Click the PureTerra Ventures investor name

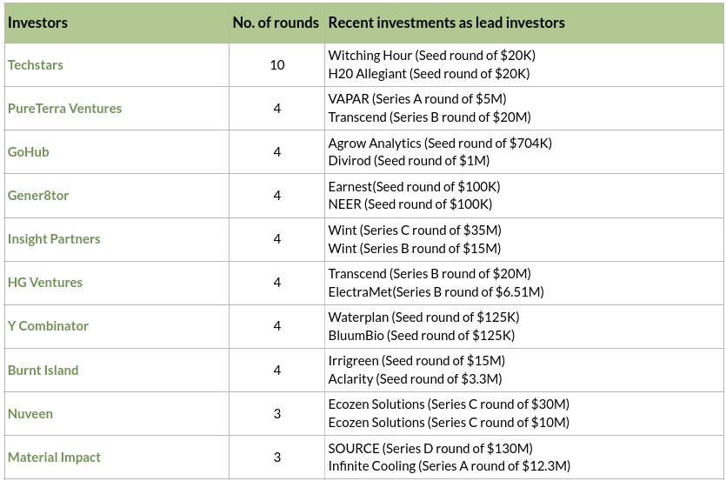64,109
